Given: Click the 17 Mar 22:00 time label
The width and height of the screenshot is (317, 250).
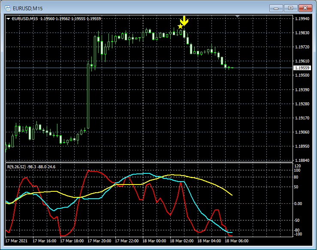Looking at the screenshot, I should point(127,241).
